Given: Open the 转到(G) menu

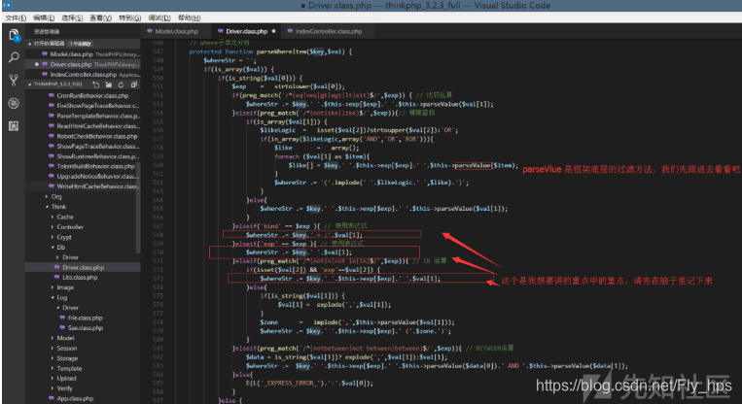Looking at the screenshot, I should click(x=130, y=17).
